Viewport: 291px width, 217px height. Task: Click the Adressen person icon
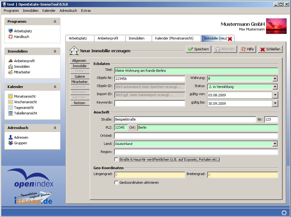tap(11, 137)
